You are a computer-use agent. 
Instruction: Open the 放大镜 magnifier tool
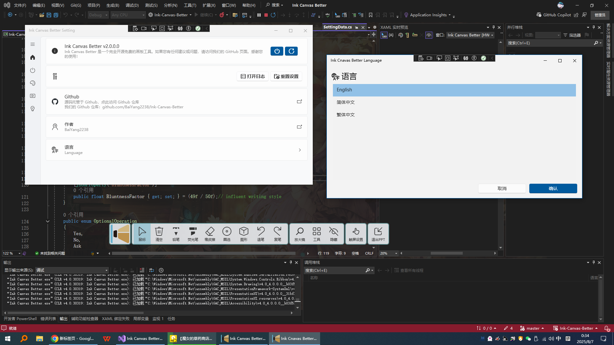pyautogui.click(x=300, y=234)
